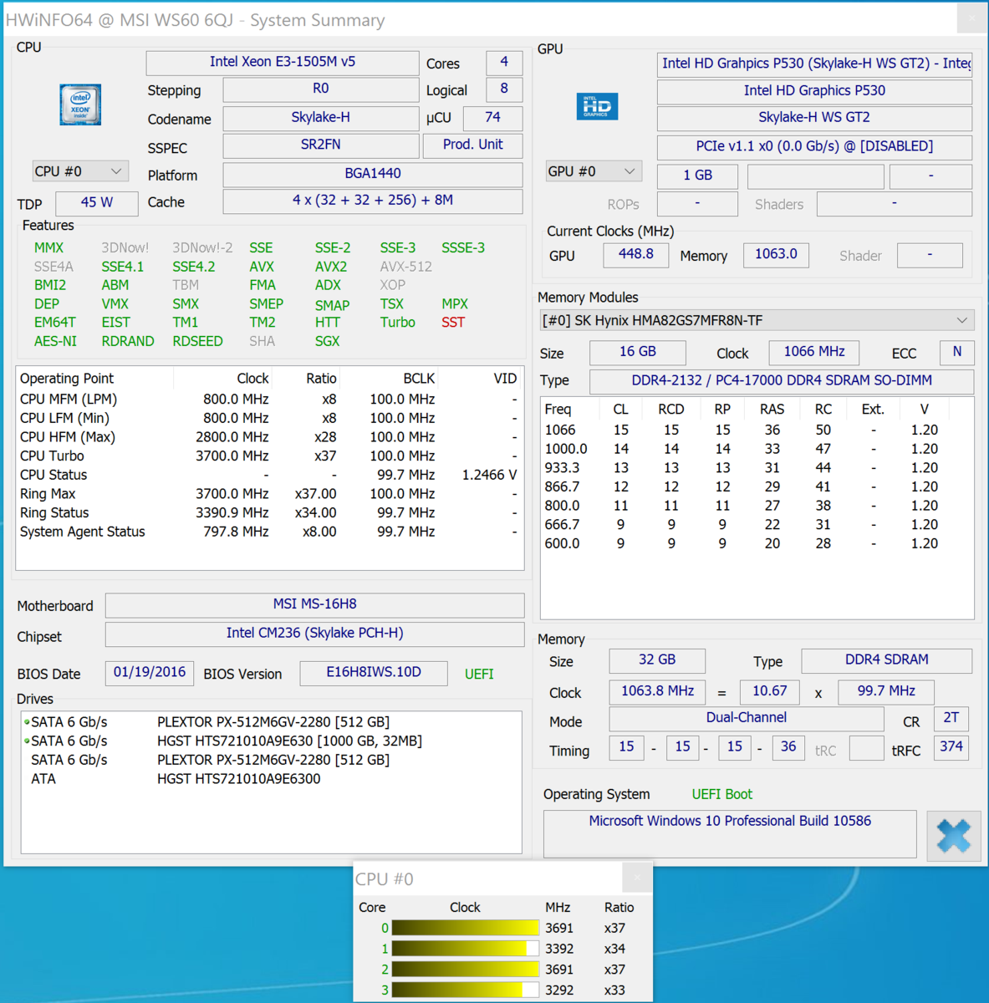Click the memory clock 1063.8 MHz field

click(x=657, y=692)
